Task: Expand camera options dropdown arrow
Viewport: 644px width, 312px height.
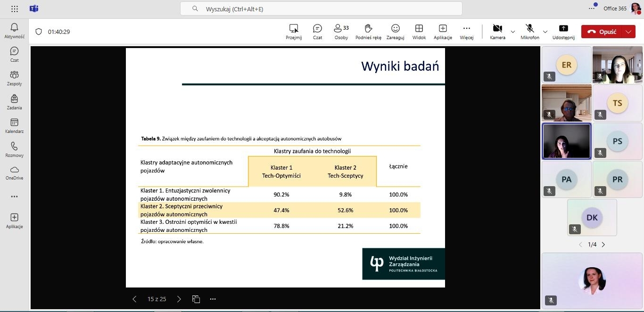Action: pos(513,32)
